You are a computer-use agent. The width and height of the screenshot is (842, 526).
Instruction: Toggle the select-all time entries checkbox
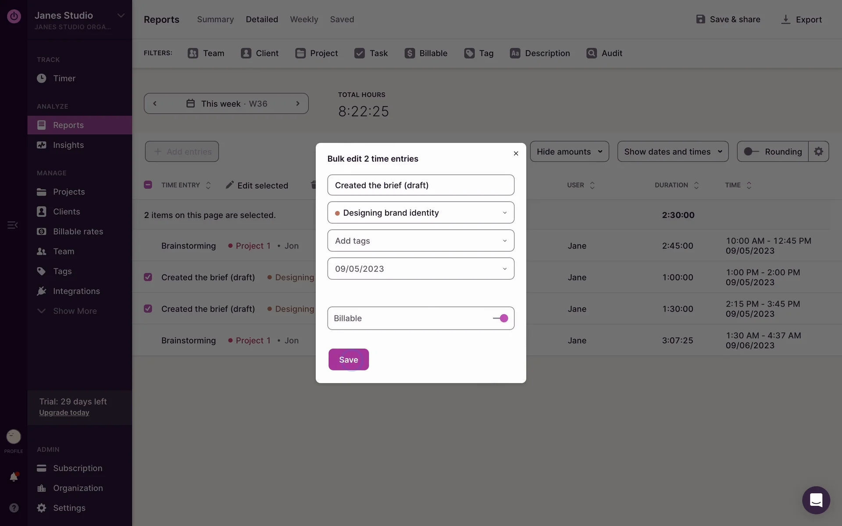148,185
